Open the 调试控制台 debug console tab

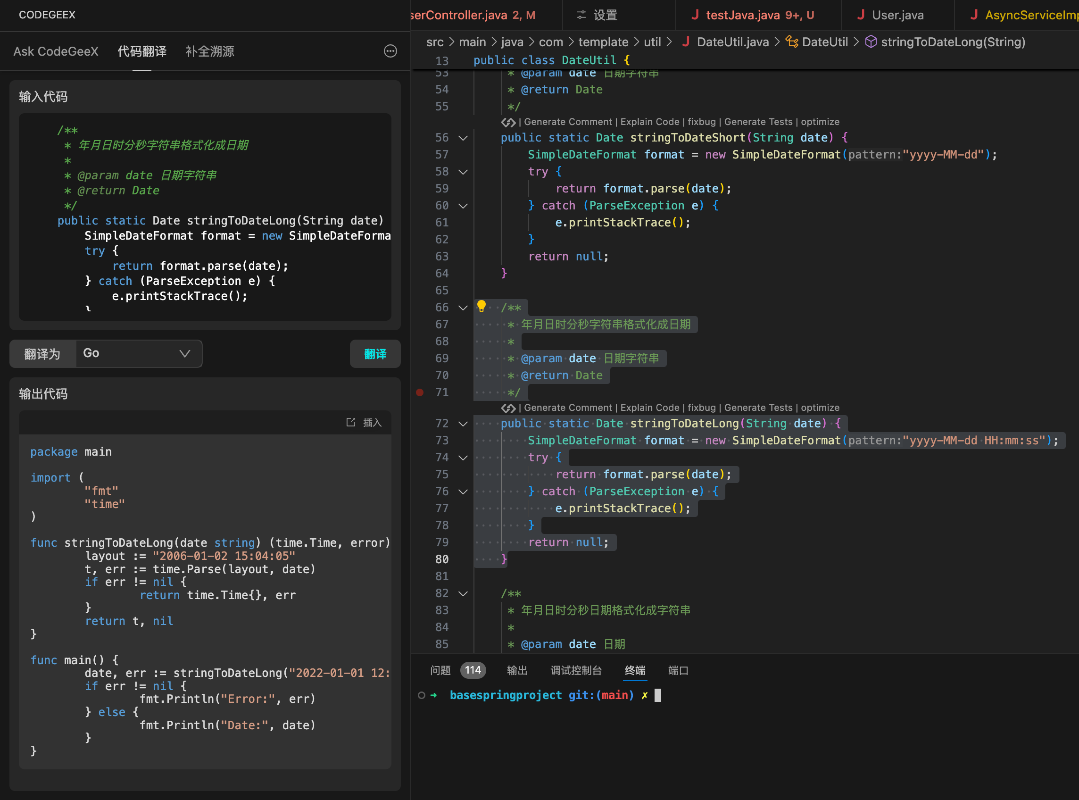[576, 670]
